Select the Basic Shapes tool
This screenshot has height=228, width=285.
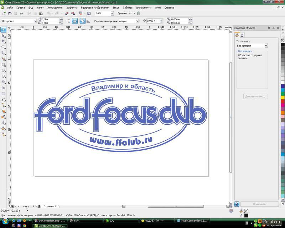3,82
